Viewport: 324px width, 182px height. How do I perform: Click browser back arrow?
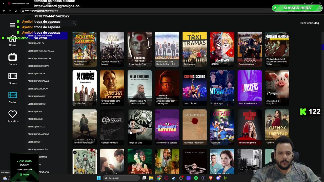click(4, 11)
